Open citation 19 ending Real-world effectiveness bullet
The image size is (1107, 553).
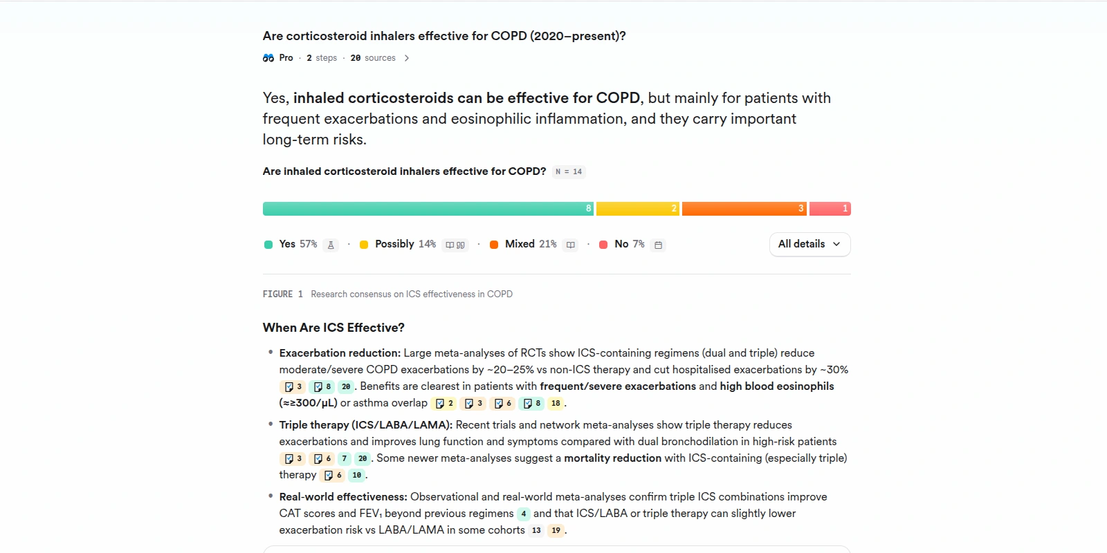[x=556, y=531]
